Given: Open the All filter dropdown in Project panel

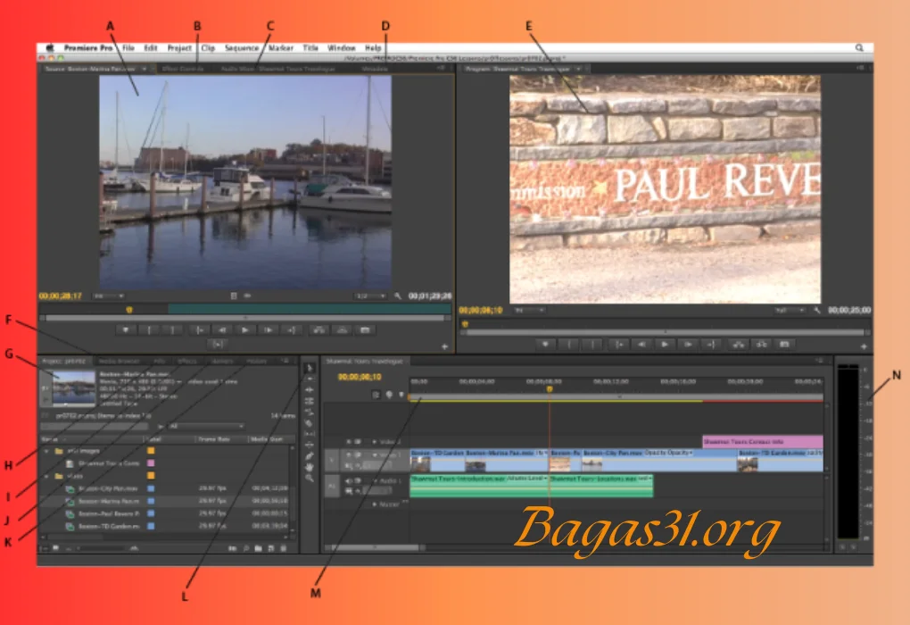Looking at the screenshot, I should point(205,426).
